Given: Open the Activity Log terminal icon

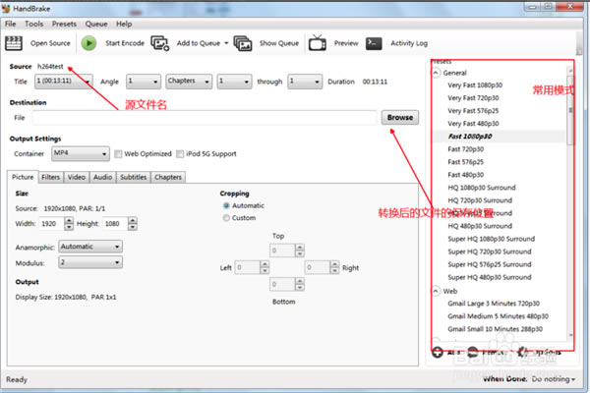Looking at the screenshot, I should (374, 43).
